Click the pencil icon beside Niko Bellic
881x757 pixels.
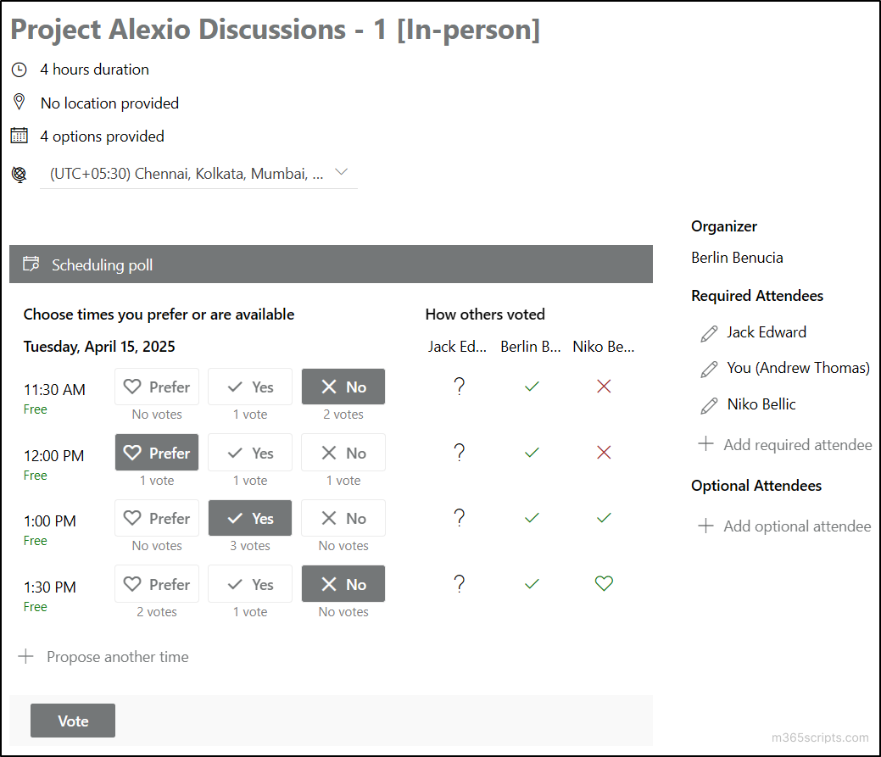click(x=709, y=405)
